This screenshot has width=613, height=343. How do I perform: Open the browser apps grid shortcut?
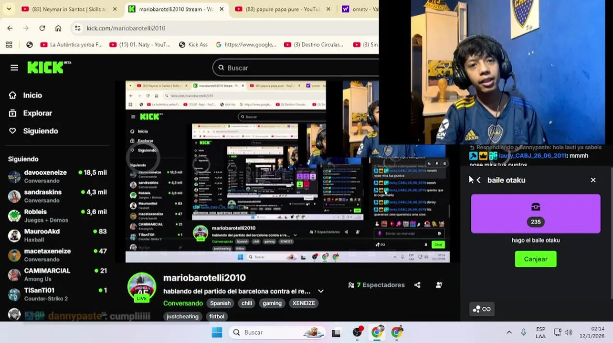9,44
